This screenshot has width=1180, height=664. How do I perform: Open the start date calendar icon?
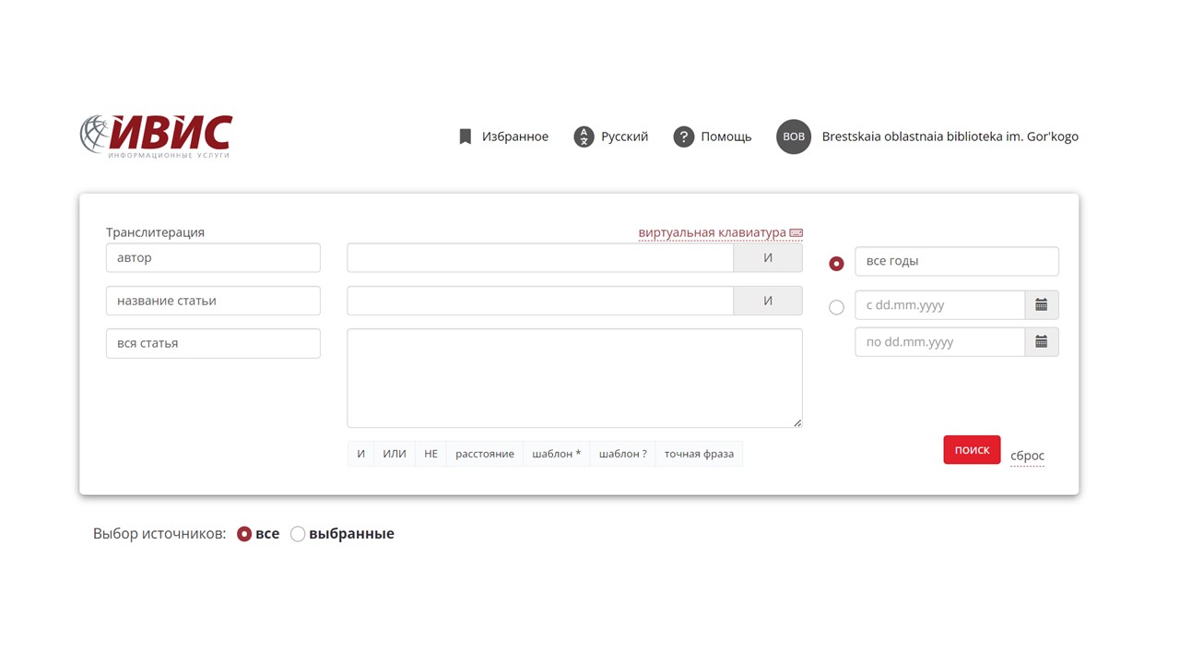click(x=1041, y=305)
